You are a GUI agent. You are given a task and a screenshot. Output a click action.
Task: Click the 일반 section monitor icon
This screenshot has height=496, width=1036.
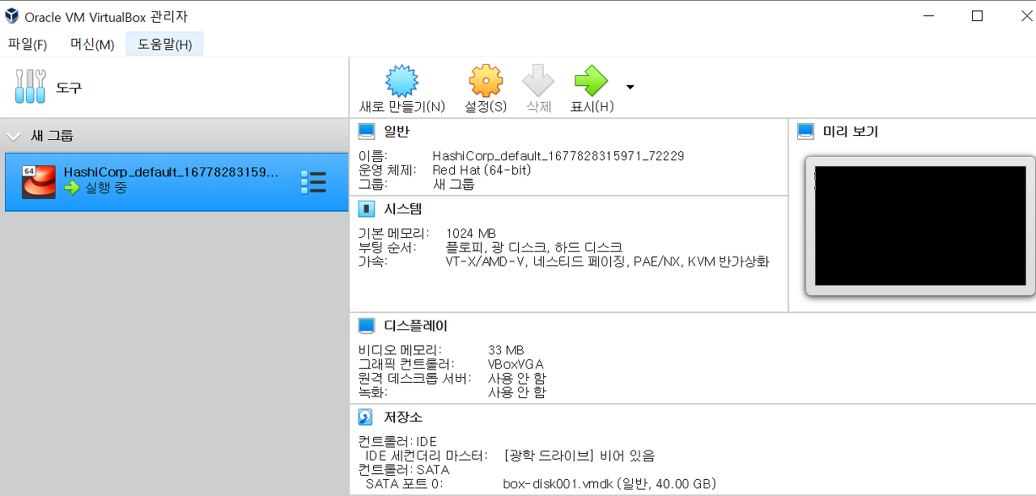point(367,131)
